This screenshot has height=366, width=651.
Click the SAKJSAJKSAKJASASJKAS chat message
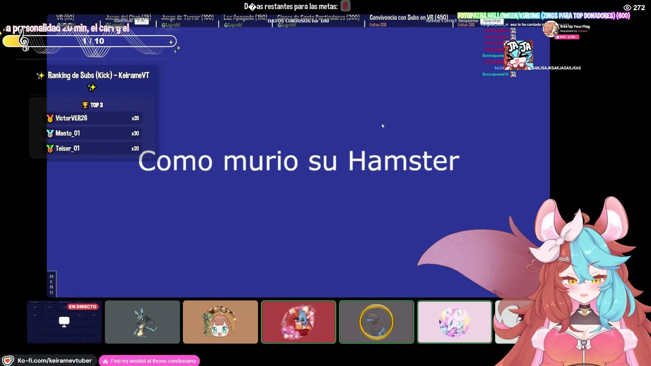(x=556, y=68)
